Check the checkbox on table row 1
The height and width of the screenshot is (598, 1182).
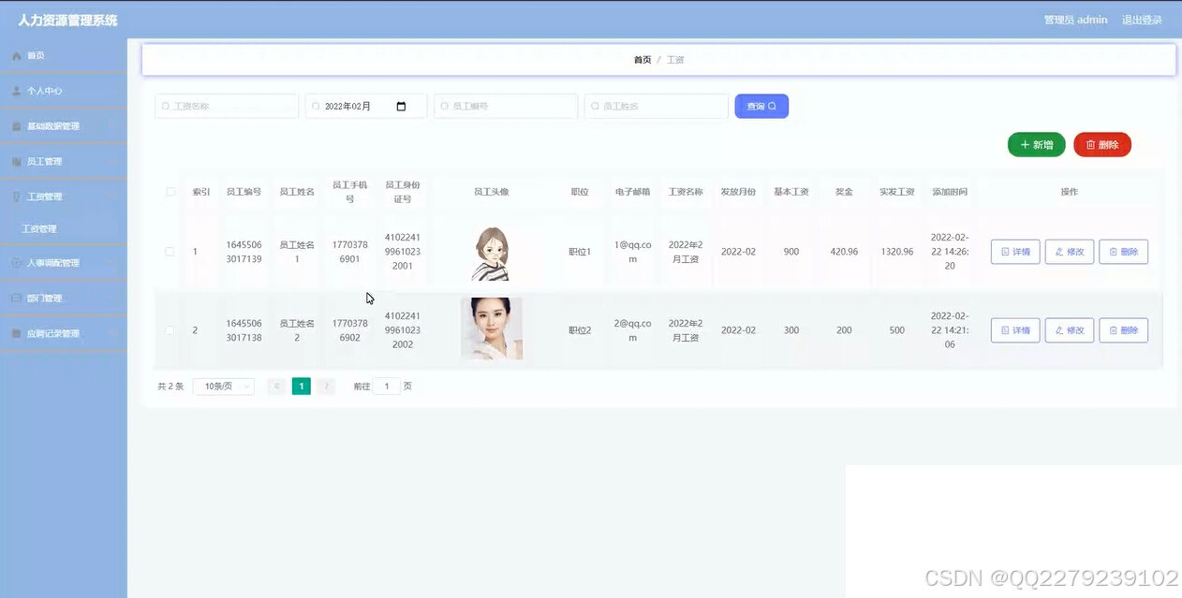pyautogui.click(x=170, y=251)
